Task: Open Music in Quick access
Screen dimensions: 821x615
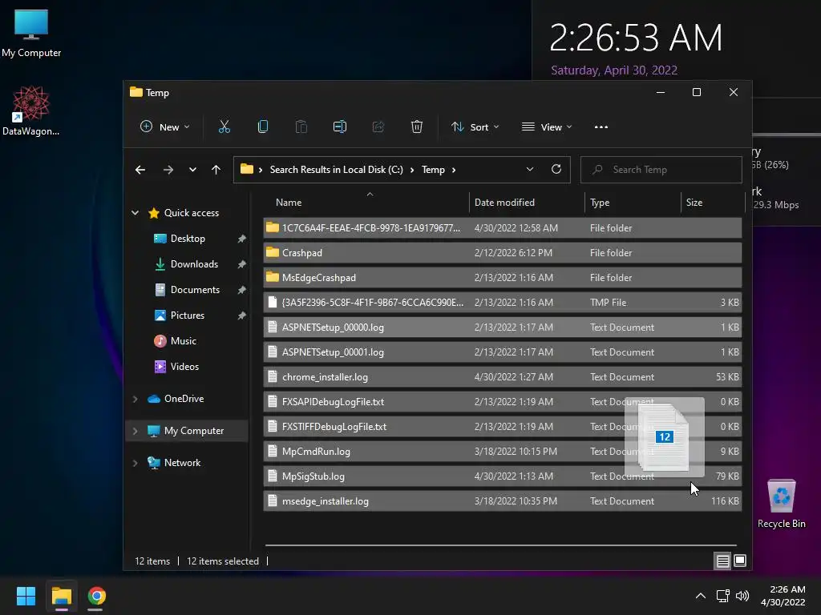Action: coord(184,341)
